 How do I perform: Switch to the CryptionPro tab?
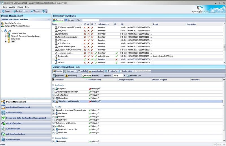[x=111, y=71]
